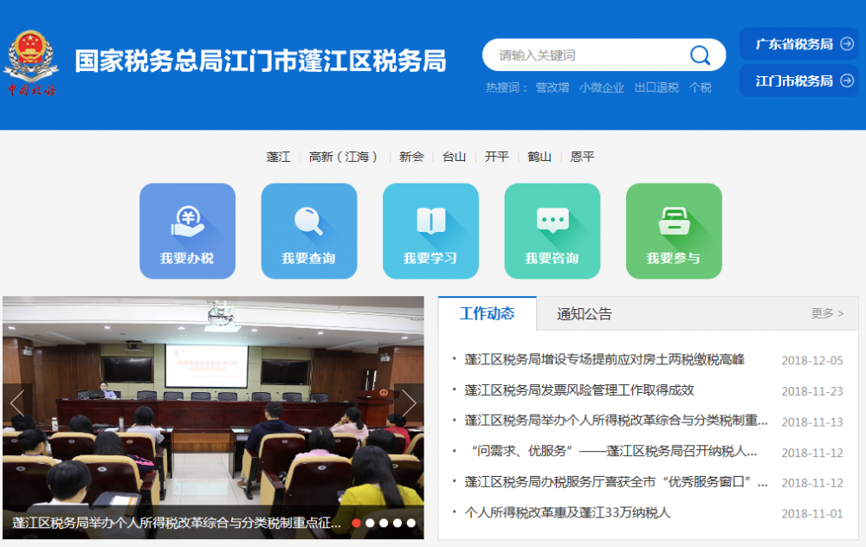Advance carousel with right arrow
The image size is (866, 547).
[409, 403]
